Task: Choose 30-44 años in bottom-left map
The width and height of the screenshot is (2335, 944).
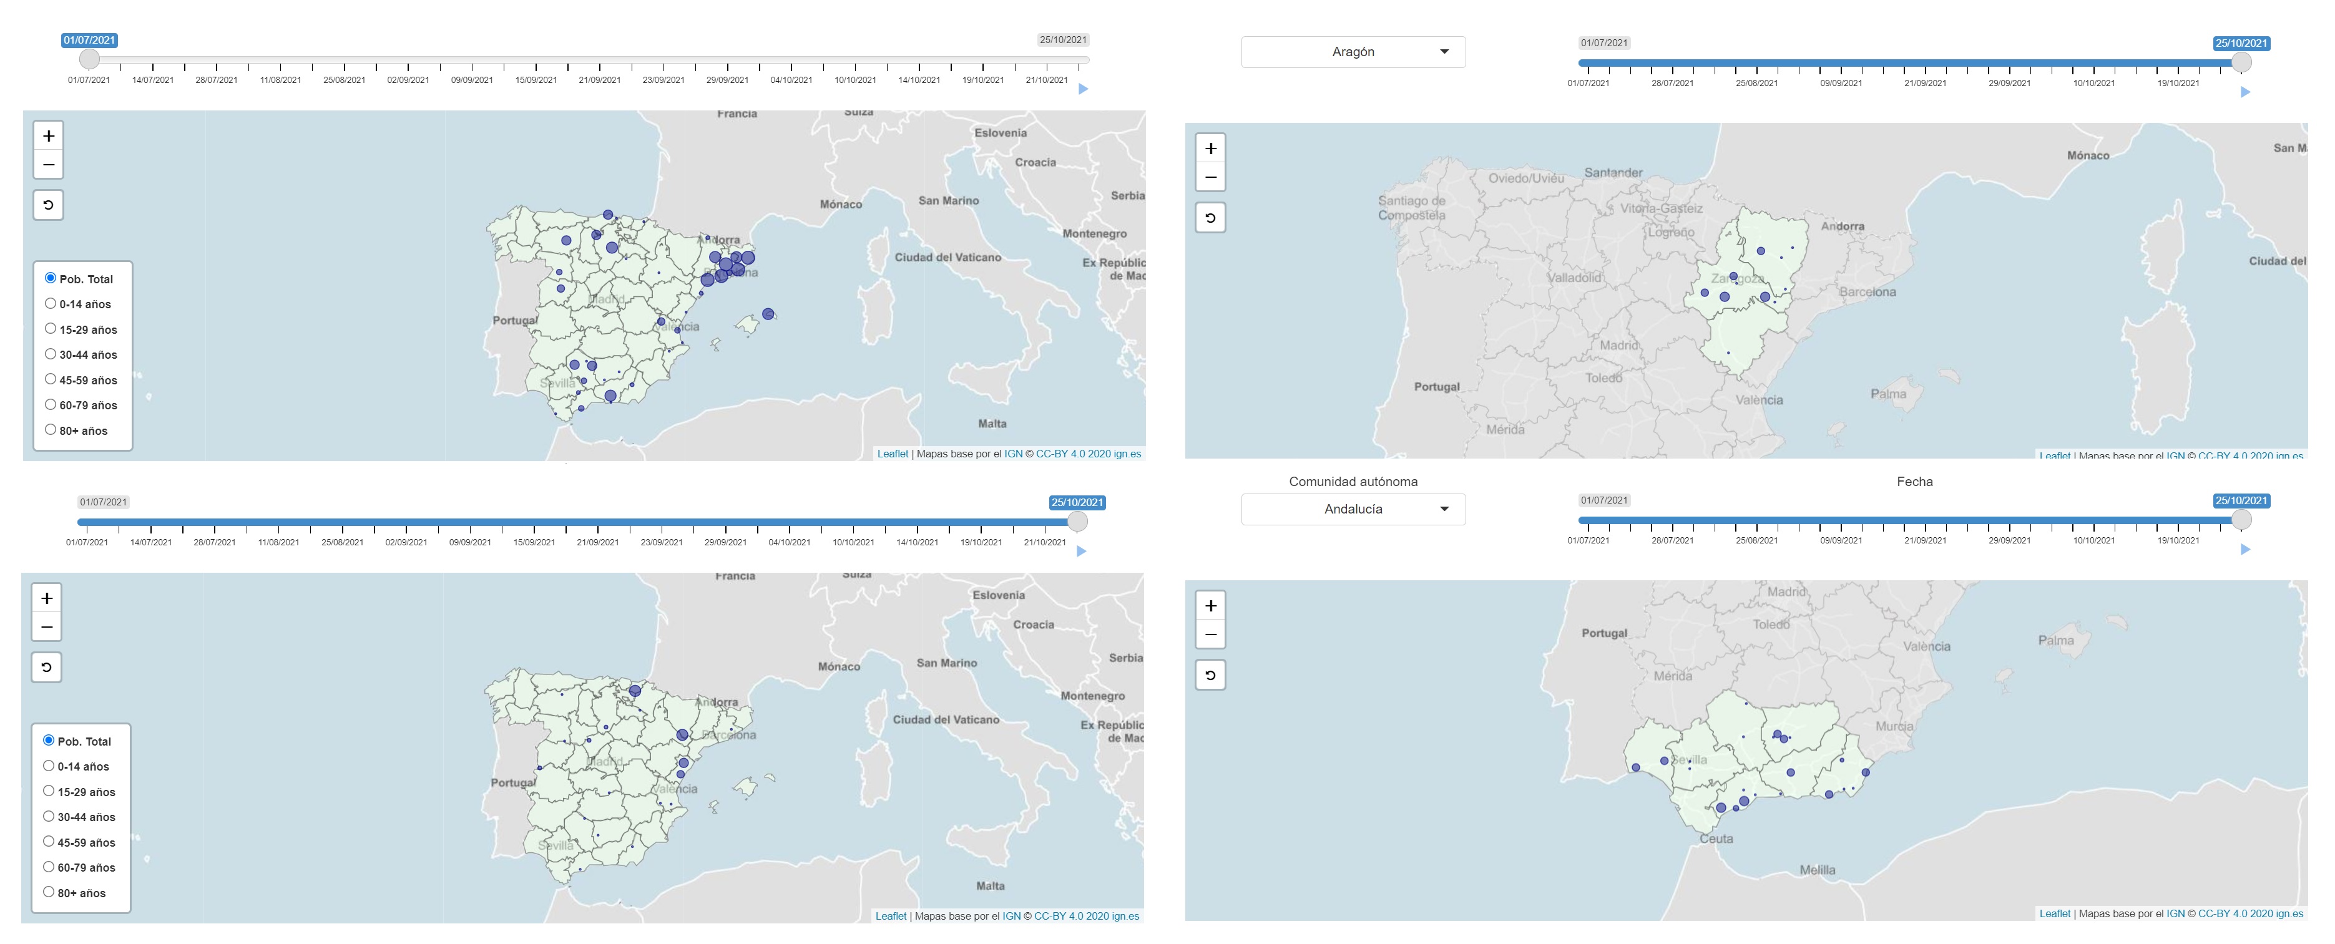Action: pyautogui.click(x=49, y=816)
